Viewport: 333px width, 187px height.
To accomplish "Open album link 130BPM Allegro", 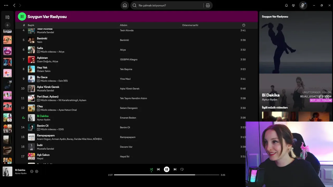I will click(x=129, y=59).
